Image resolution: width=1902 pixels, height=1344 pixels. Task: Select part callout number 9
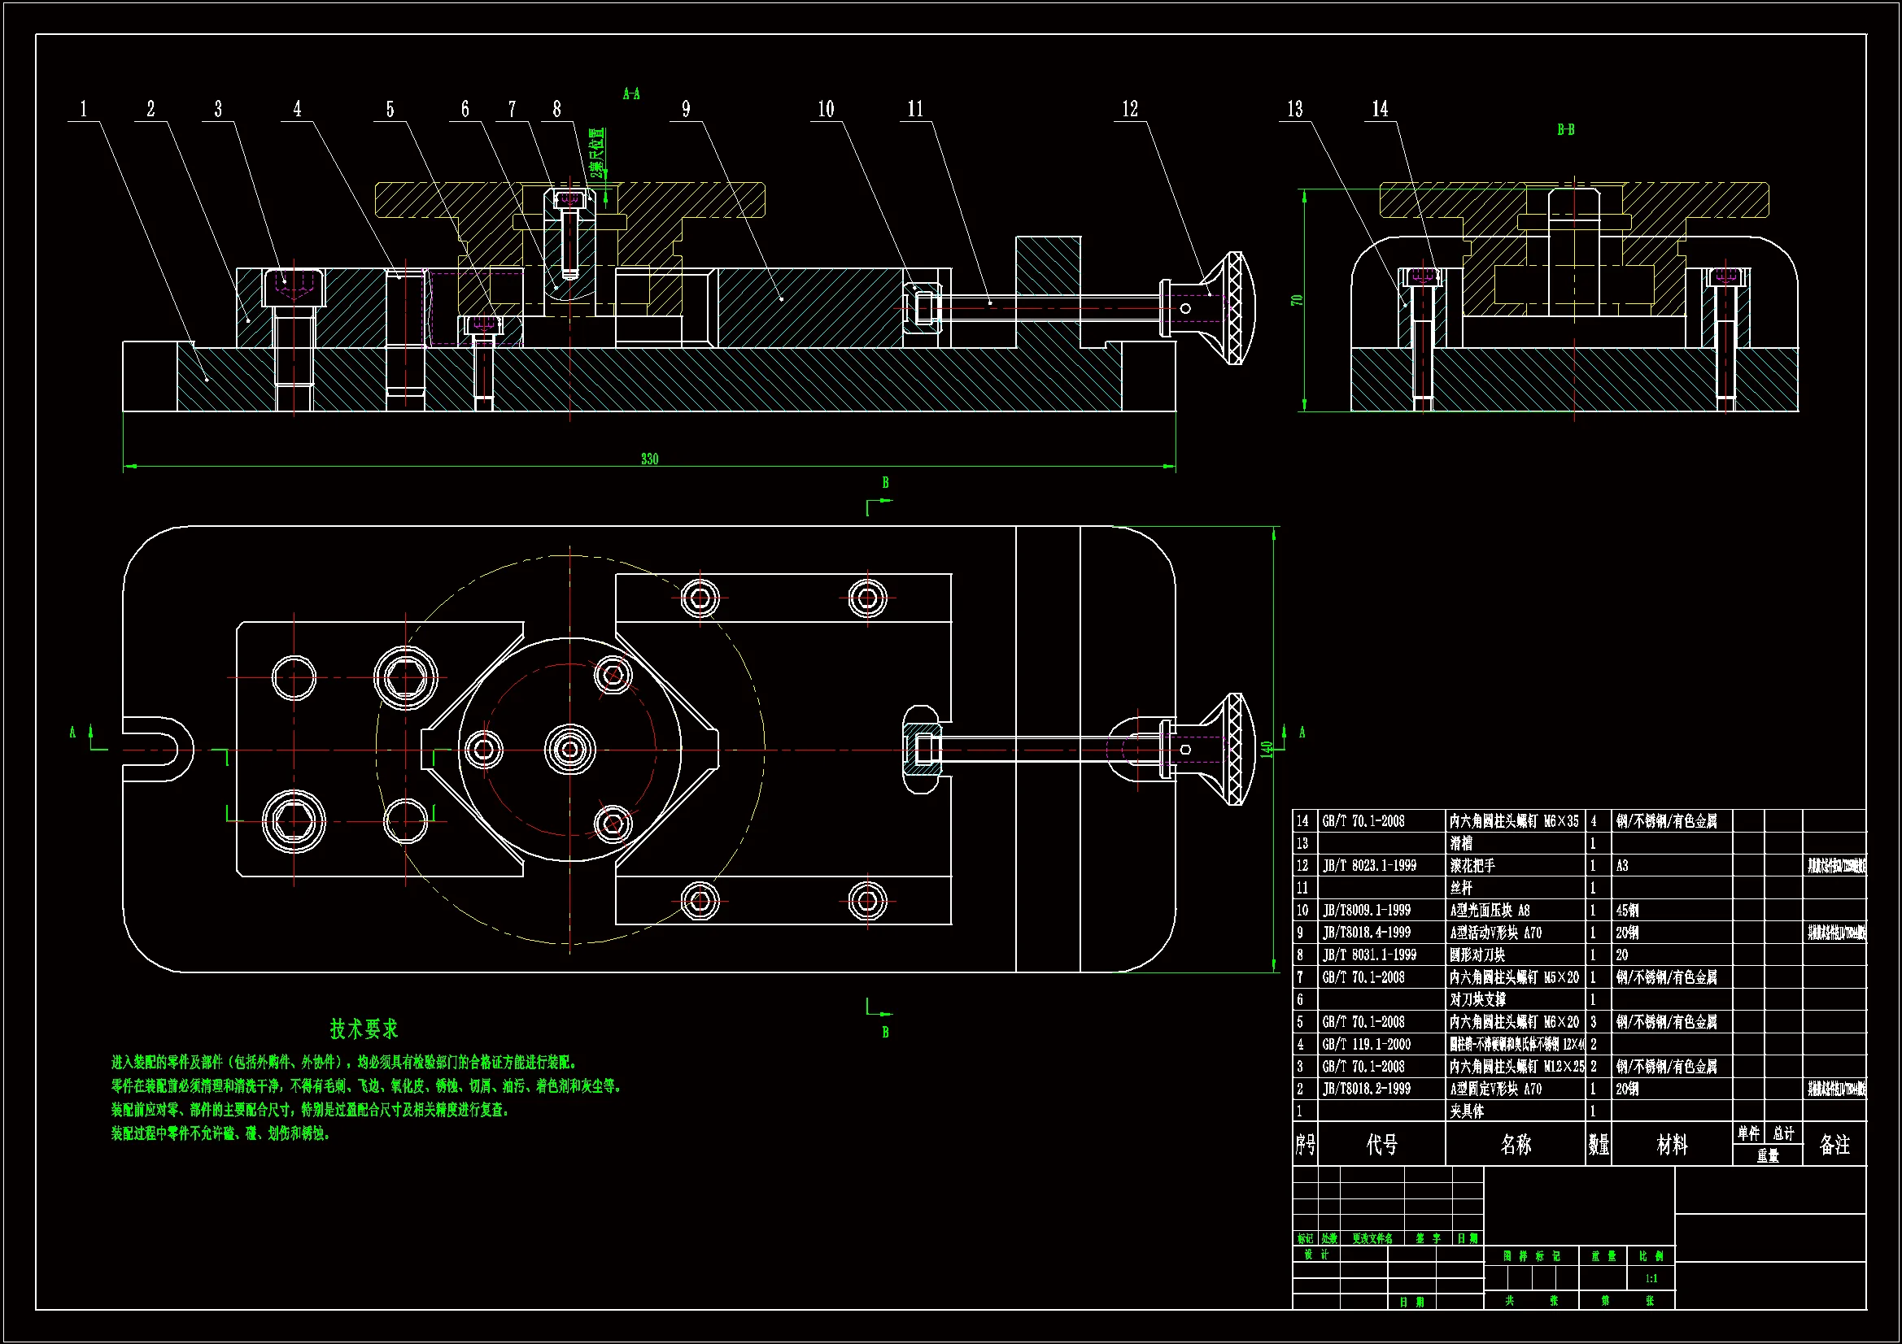(686, 109)
